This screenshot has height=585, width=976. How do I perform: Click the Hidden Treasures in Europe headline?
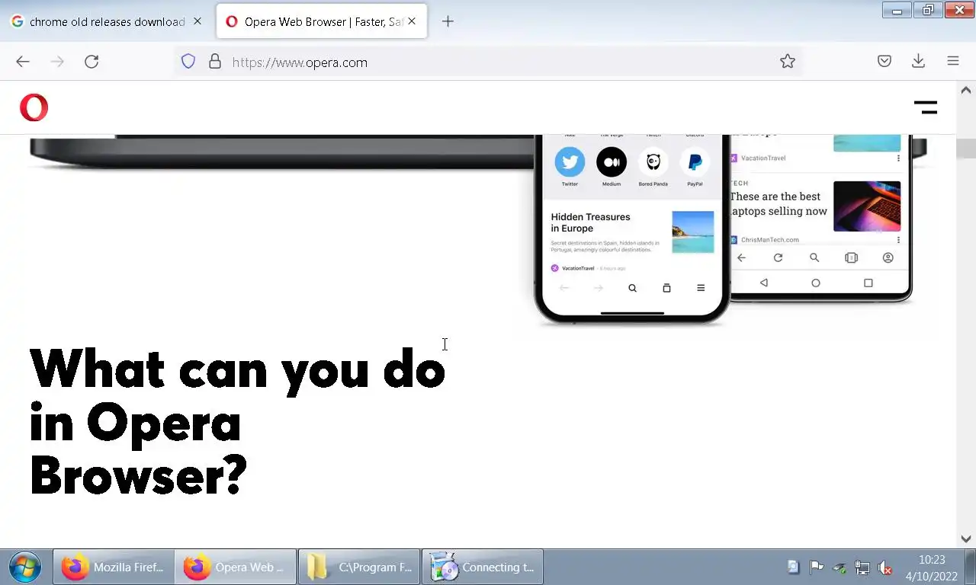click(590, 222)
